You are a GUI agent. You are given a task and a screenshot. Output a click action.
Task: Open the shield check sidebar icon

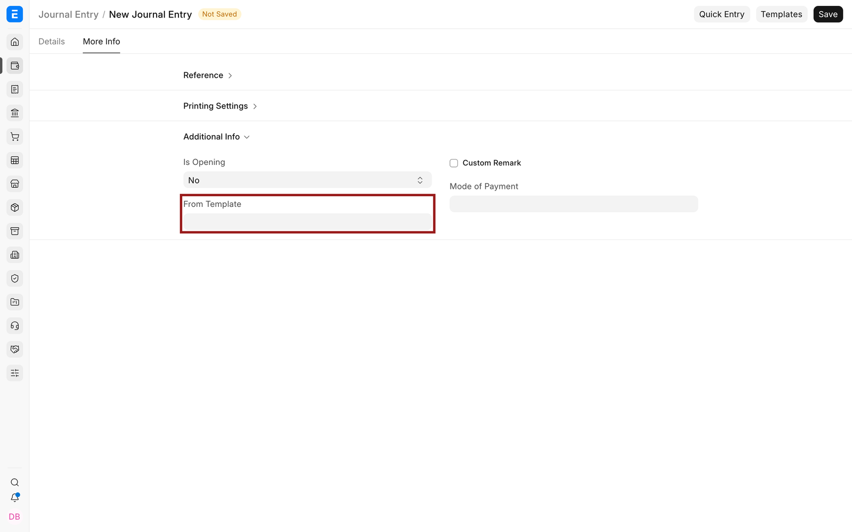coord(15,278)
